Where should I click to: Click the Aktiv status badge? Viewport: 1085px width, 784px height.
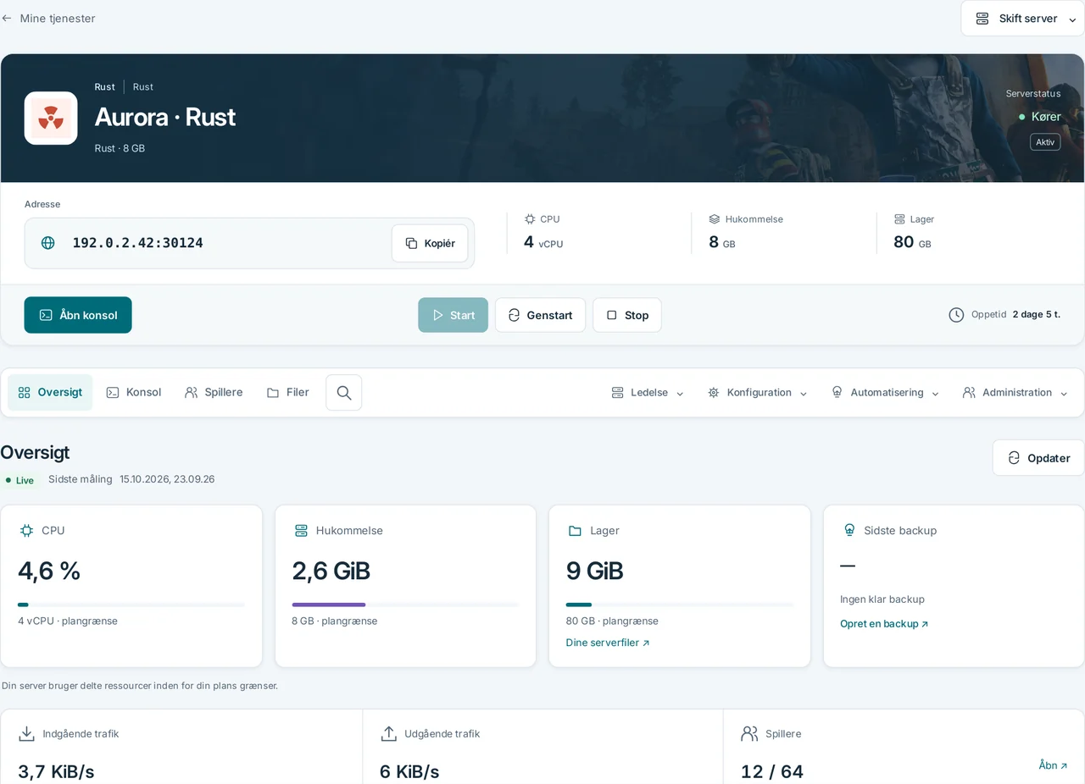click(x=1045, y=142)
